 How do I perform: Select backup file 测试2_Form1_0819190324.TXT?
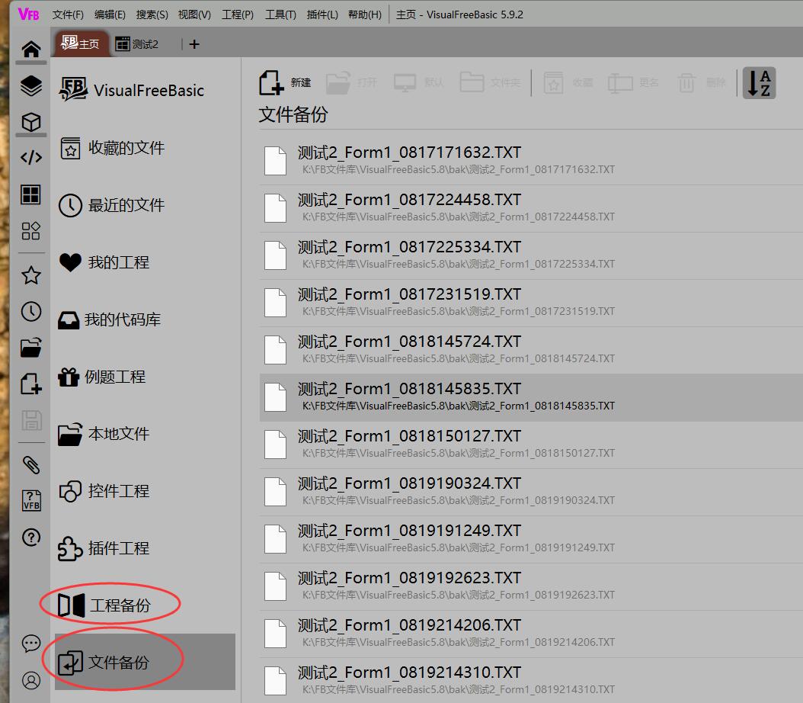click(408, 484)
